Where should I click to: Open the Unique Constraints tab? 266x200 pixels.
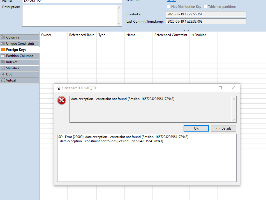click(20, 44)
